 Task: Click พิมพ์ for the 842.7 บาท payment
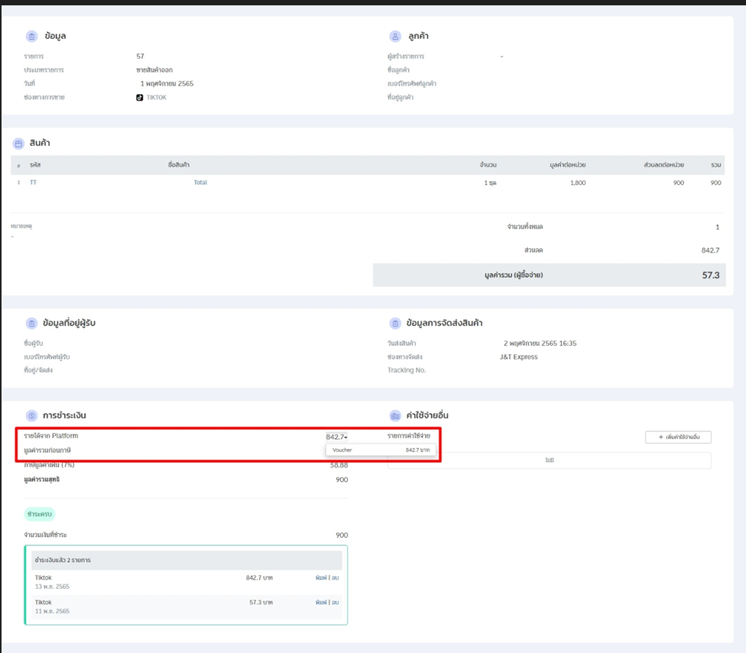coord(321,578)
